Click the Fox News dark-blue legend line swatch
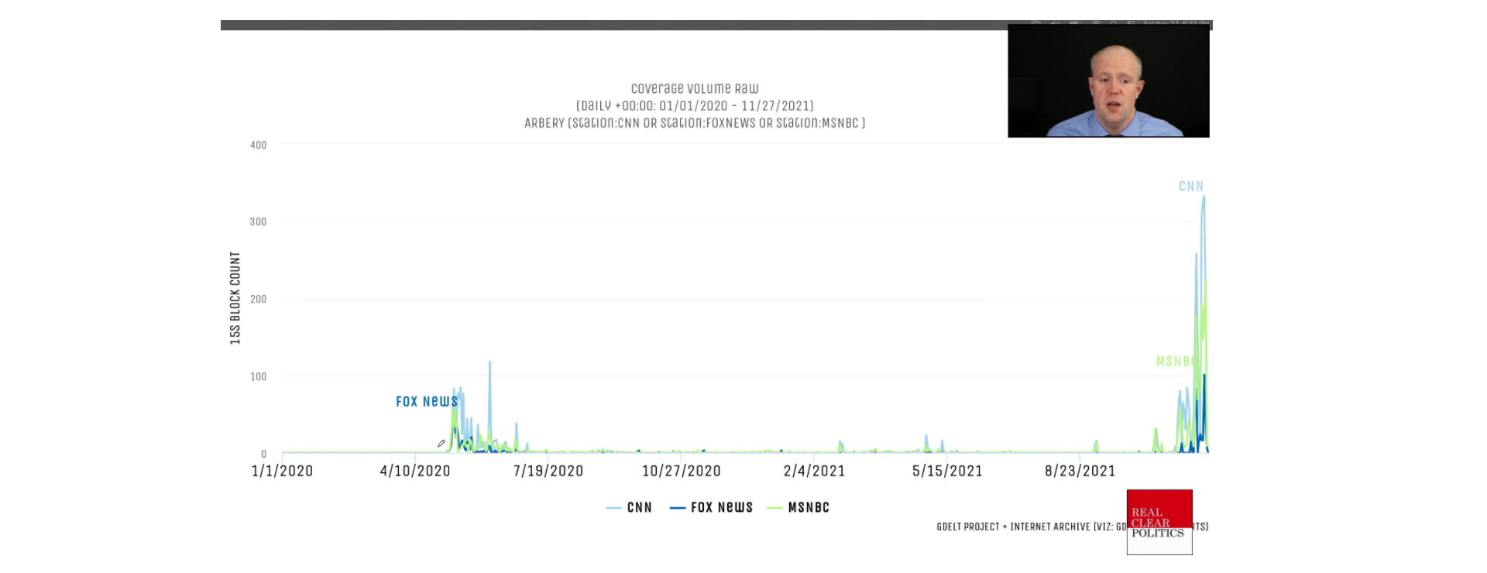This screenshot has height=573, width=1487. tap(678, 508)
